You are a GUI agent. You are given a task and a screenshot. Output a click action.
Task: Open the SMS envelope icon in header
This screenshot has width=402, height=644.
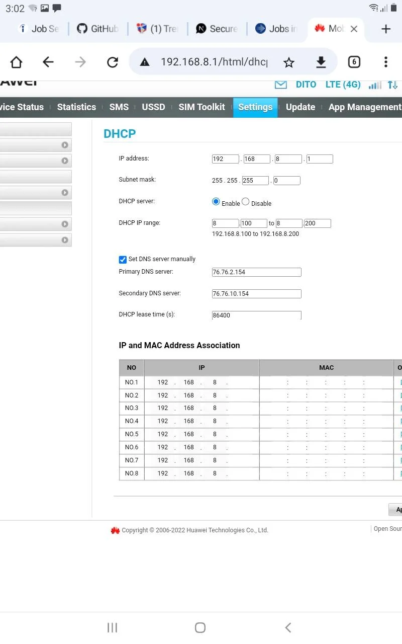click(x=281, y=85)
